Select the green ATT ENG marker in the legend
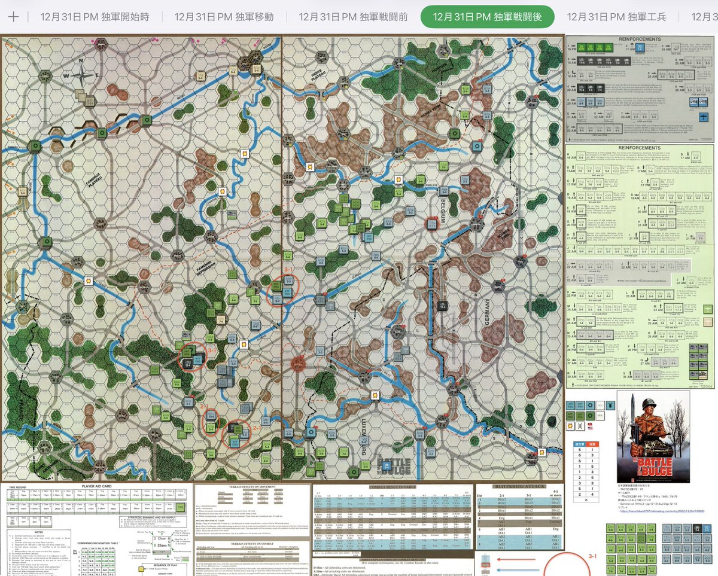This screenshot has width=718, height=576. click(x=570, y=416)
